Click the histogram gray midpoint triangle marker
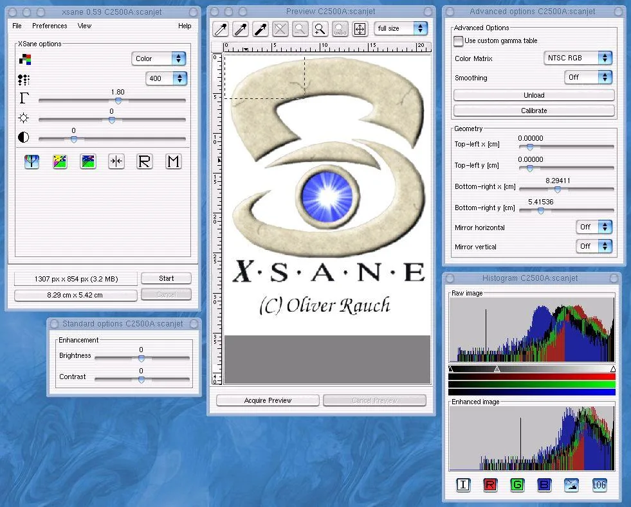The image size is (631, 507). point(497,369)
